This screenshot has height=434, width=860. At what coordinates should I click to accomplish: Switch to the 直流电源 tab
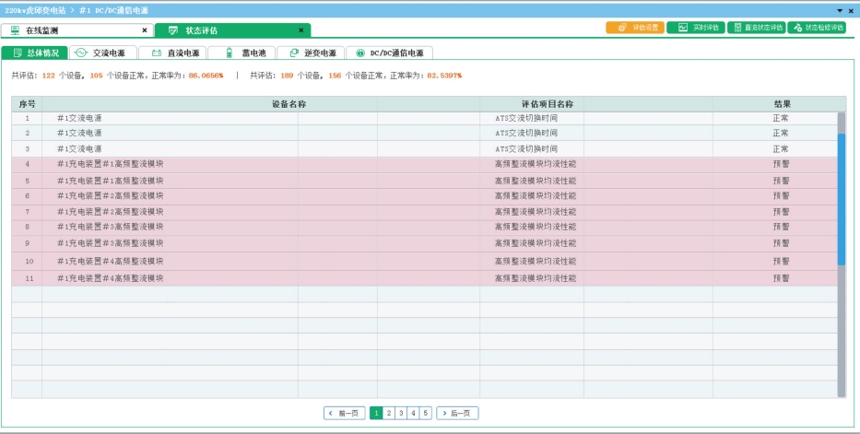pos(174,53)
